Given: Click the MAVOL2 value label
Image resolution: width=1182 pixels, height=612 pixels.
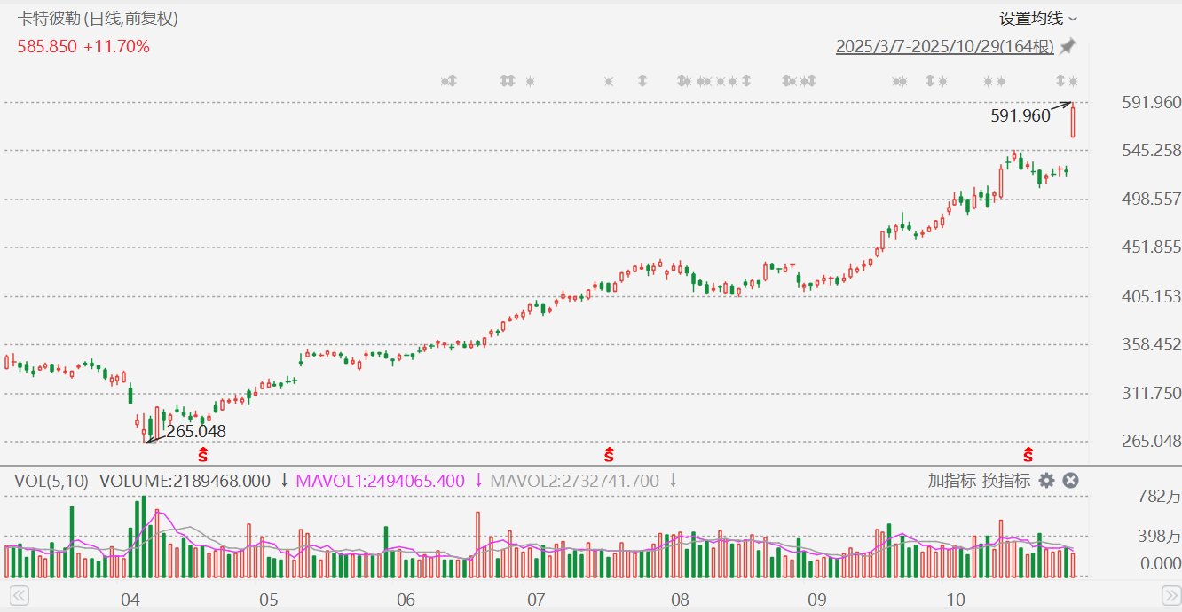Looking at the screenshot, I should (575, 481).
